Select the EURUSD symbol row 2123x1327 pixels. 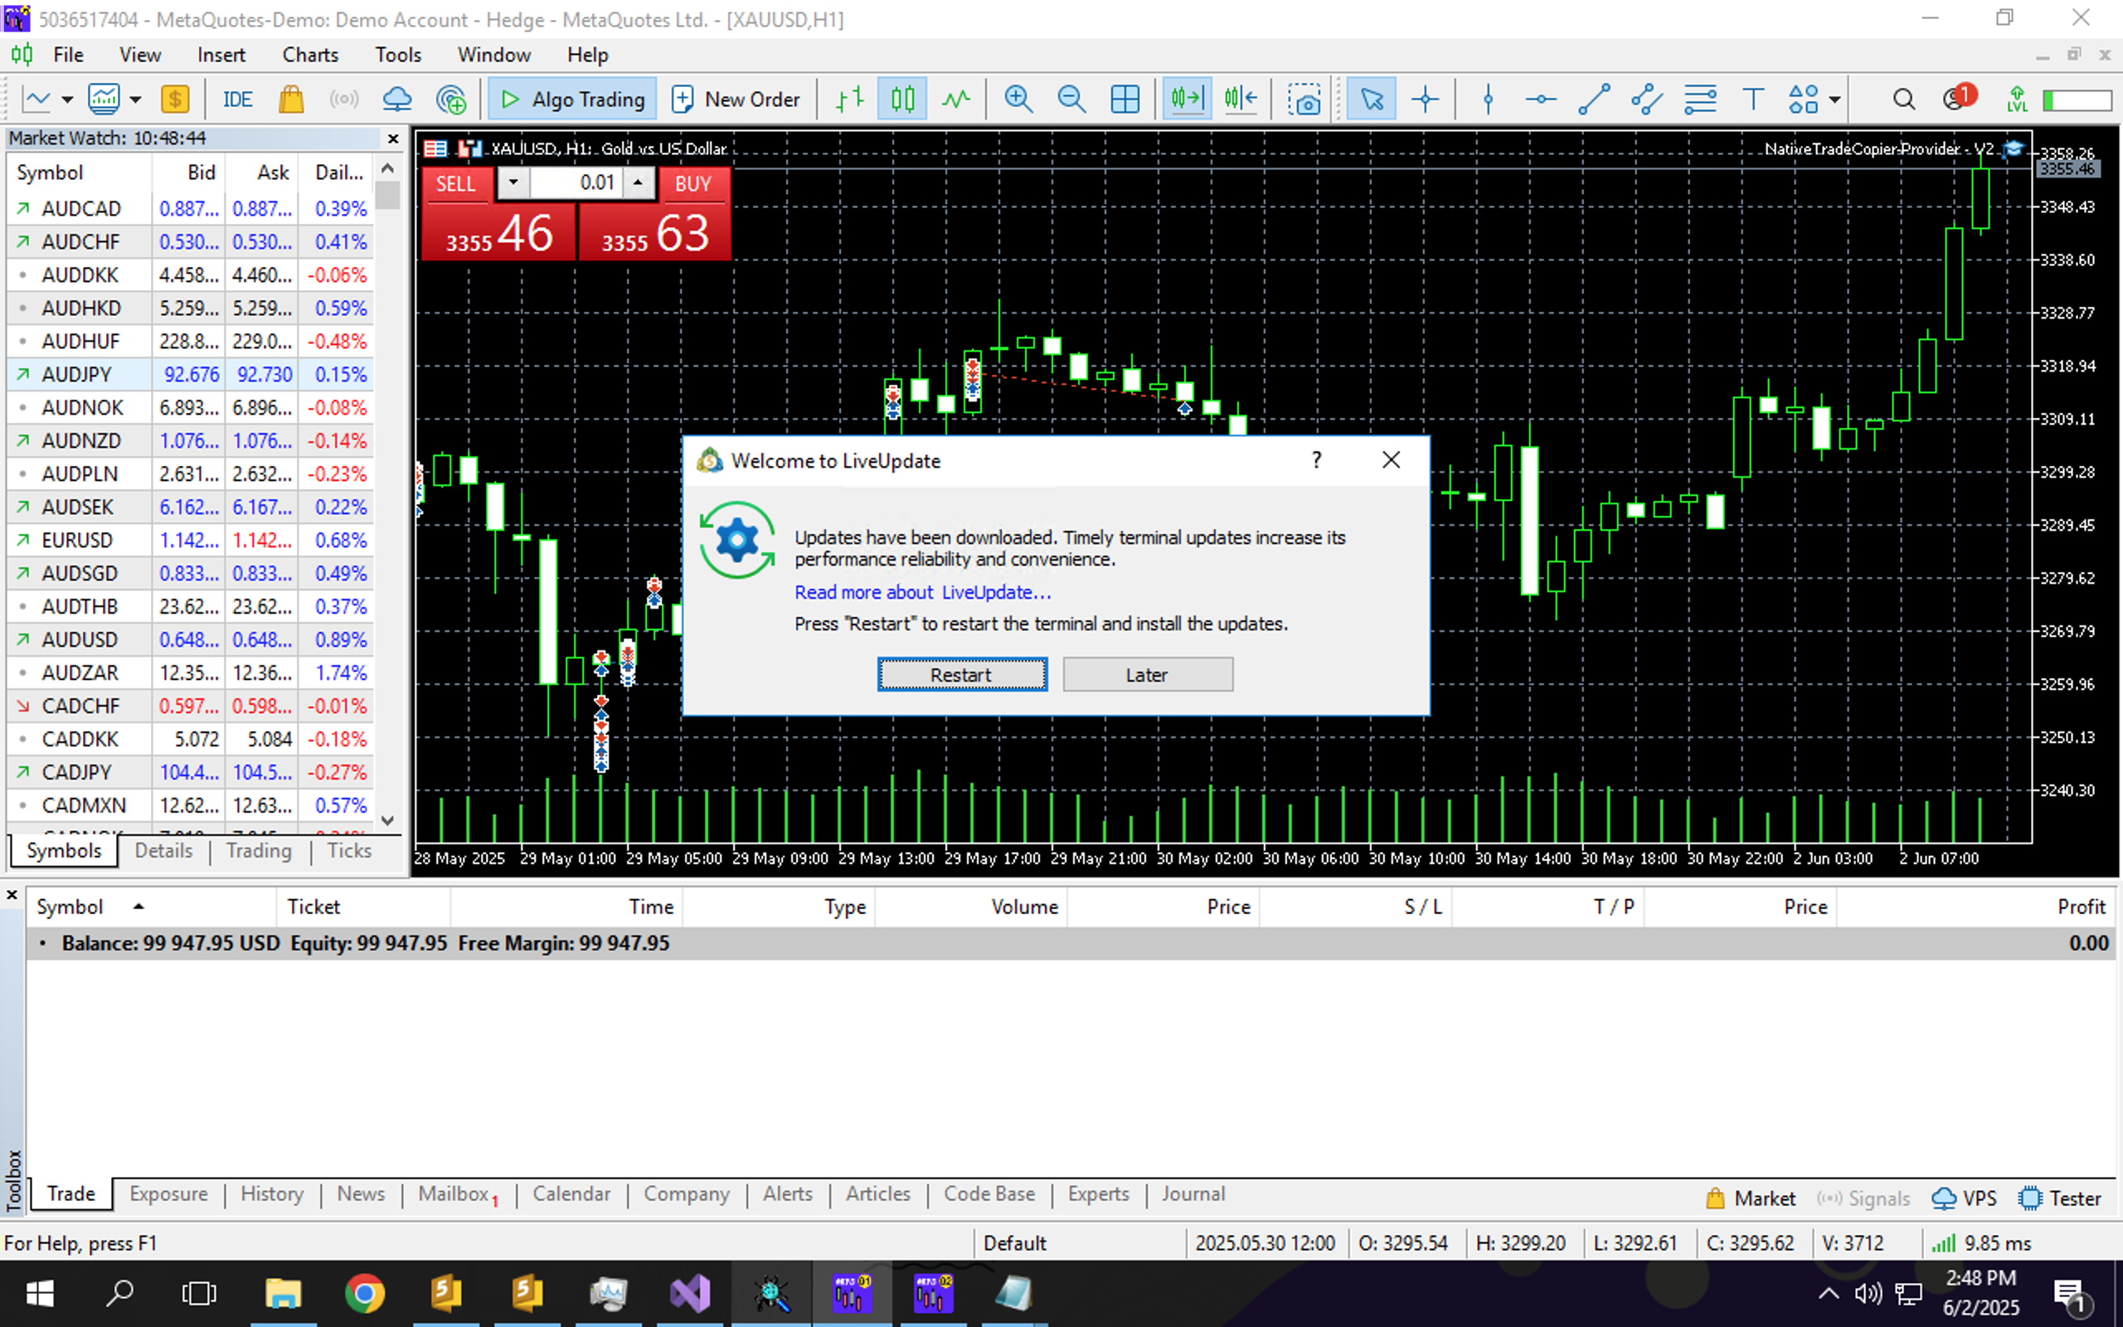point(191,540)
